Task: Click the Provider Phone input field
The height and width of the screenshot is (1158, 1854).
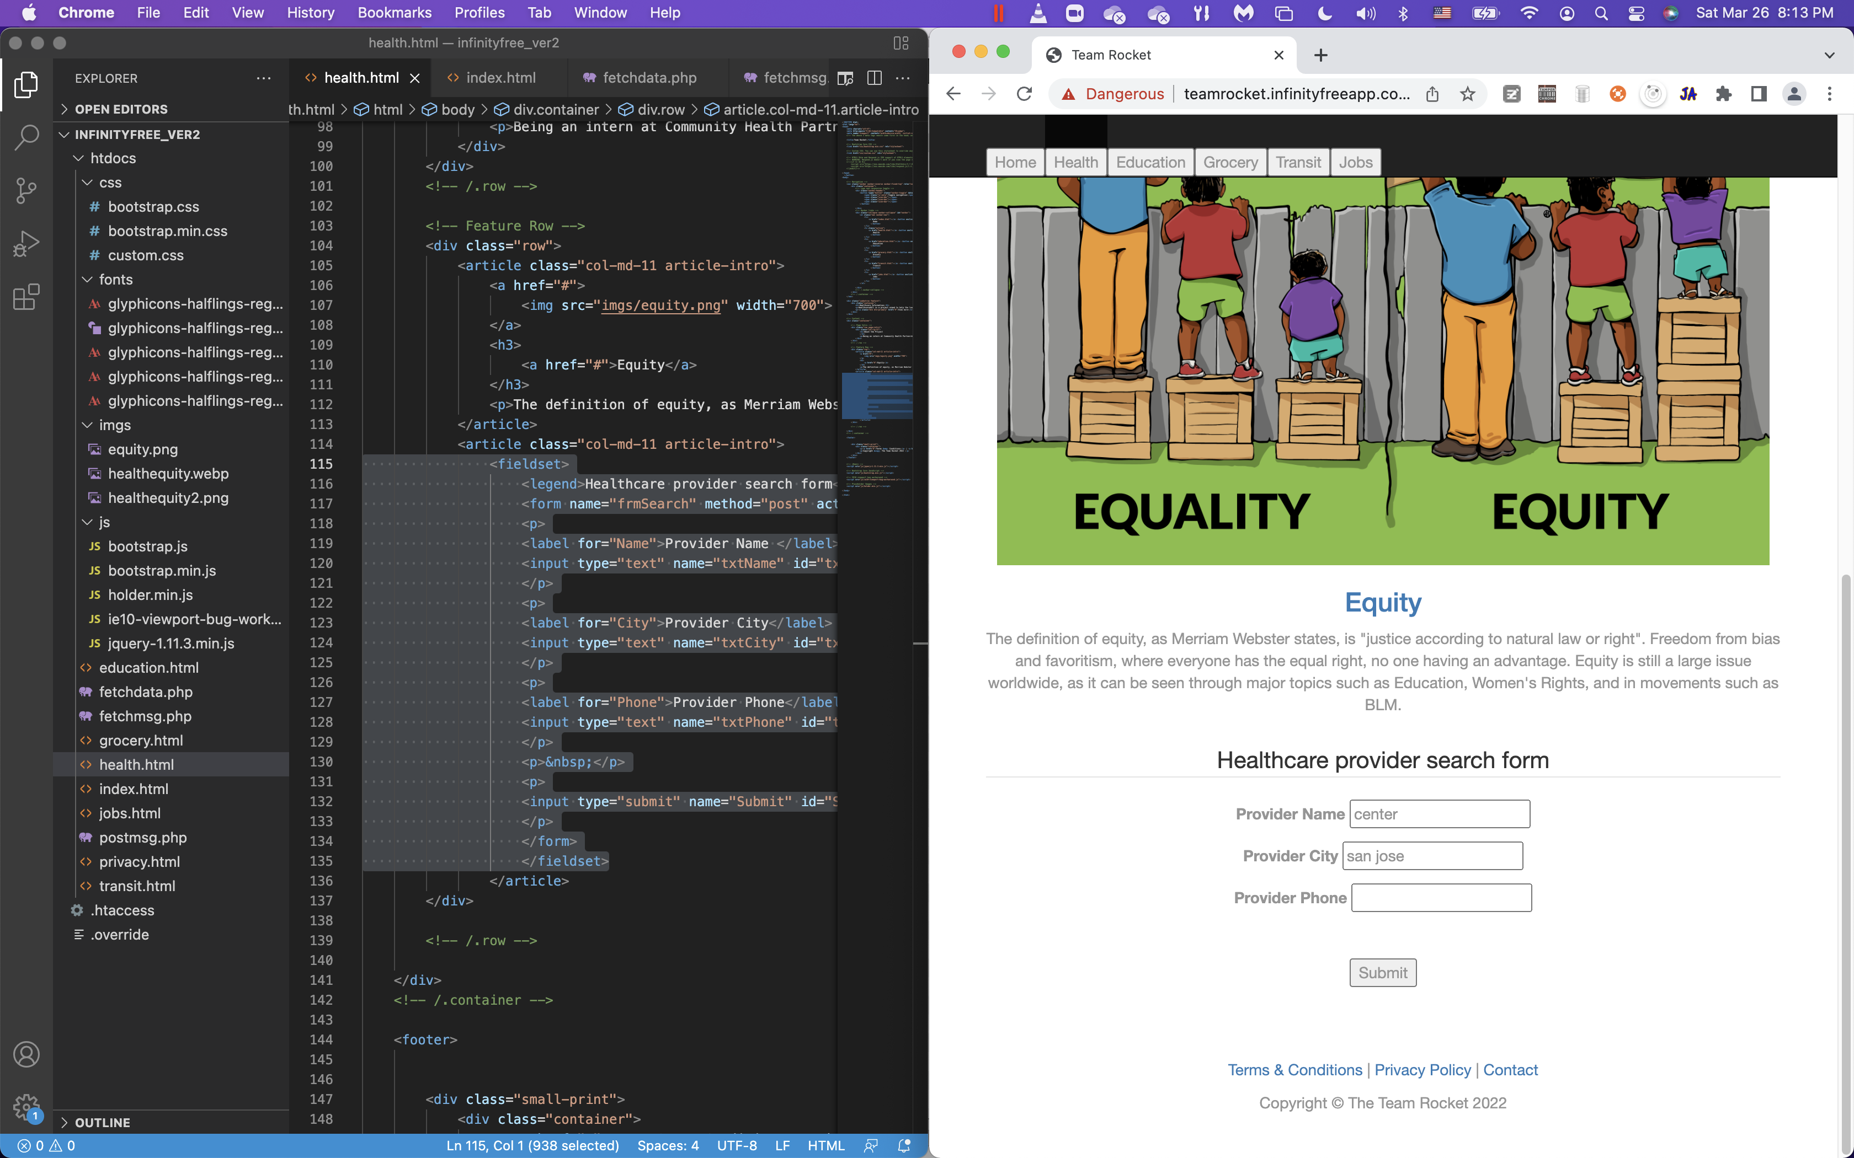Action: click(1440, 898)
